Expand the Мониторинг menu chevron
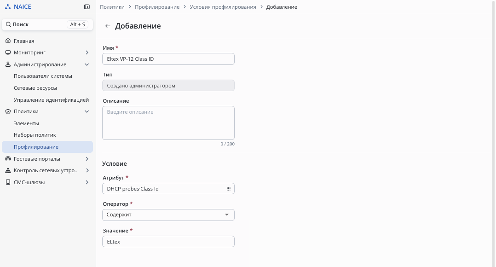The image size is (496, 267). (x=87, y=53)
